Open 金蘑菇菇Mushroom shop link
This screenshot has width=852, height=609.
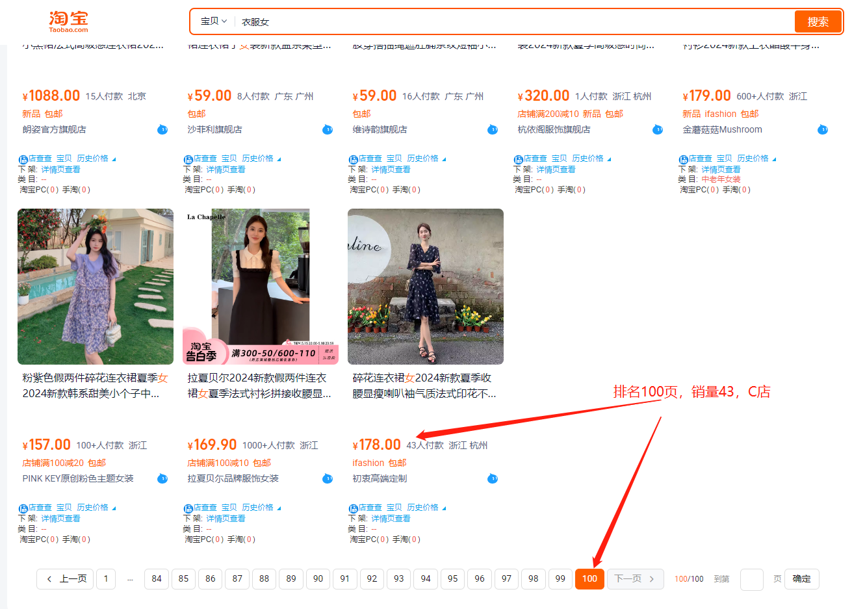723,129
